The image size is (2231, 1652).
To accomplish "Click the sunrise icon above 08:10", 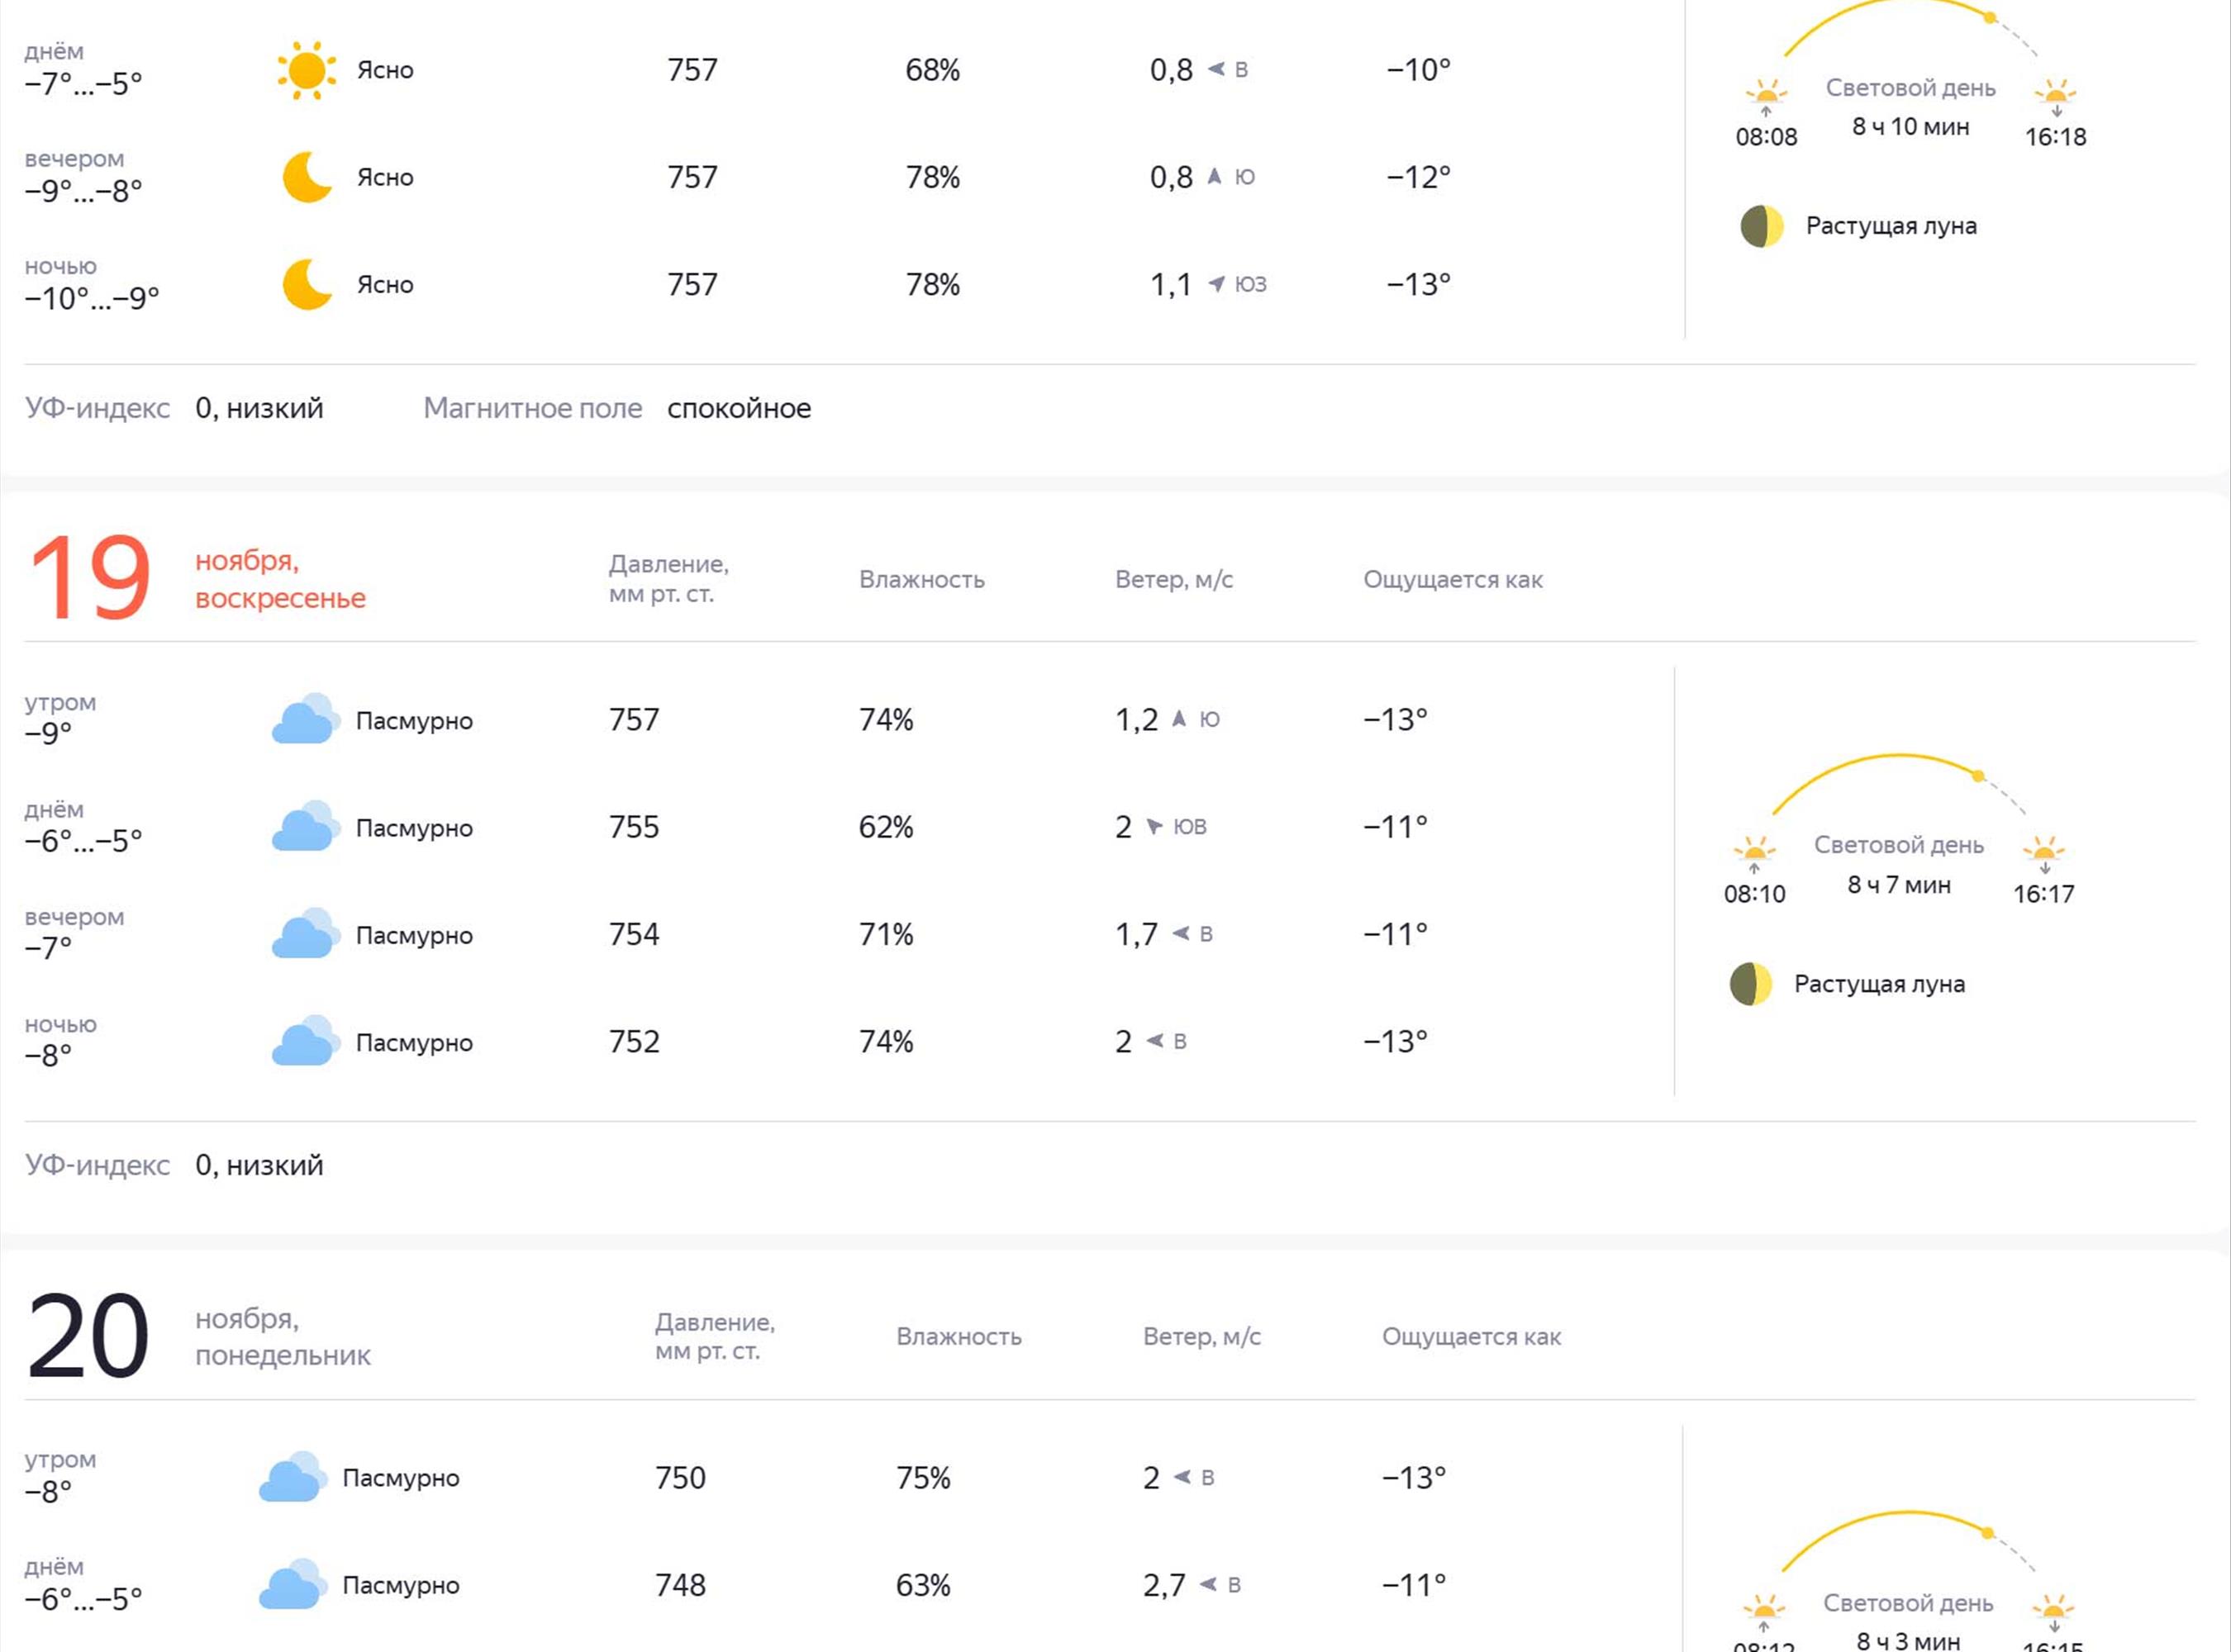I will (x=1753, y=852).
